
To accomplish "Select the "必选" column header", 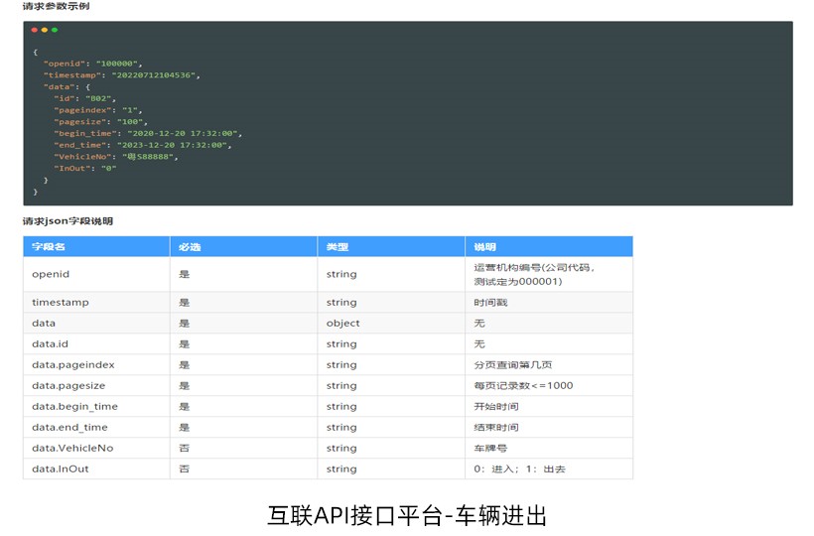I will coord(189,246).
